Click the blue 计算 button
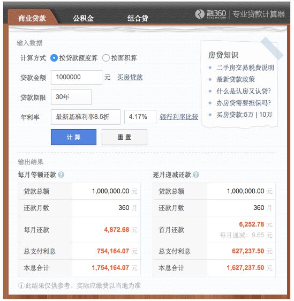 coord(73,137)
